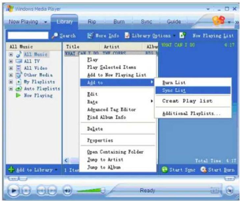The width and height of the screenshot is (240, 201).
Task: Select Additional Playlists in submenu
Action: [x=193, y=113]
